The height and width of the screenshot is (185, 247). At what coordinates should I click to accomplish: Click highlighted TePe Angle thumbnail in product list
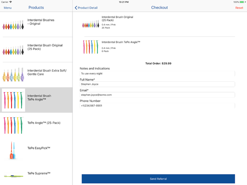coord(13,100)
